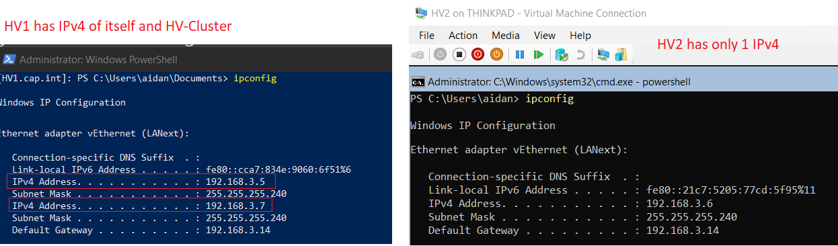
Task: Open the Help menu
Action: pos(580,35)
